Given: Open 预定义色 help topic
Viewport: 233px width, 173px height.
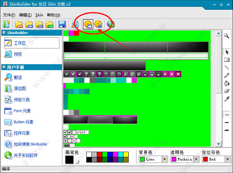Looking at the screenshot, I should (x=17, y=100).
